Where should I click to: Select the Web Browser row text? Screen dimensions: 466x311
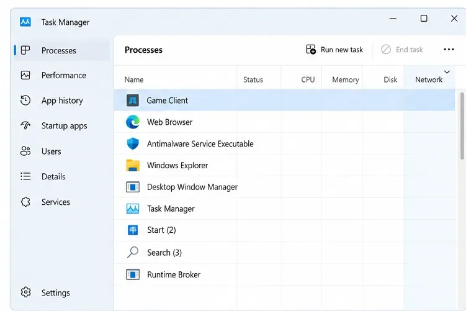[x=169, y=122]
